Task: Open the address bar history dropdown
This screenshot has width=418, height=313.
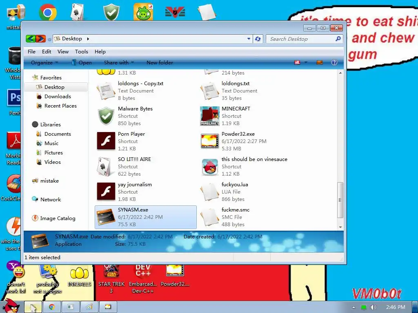Action: [249, 39]
